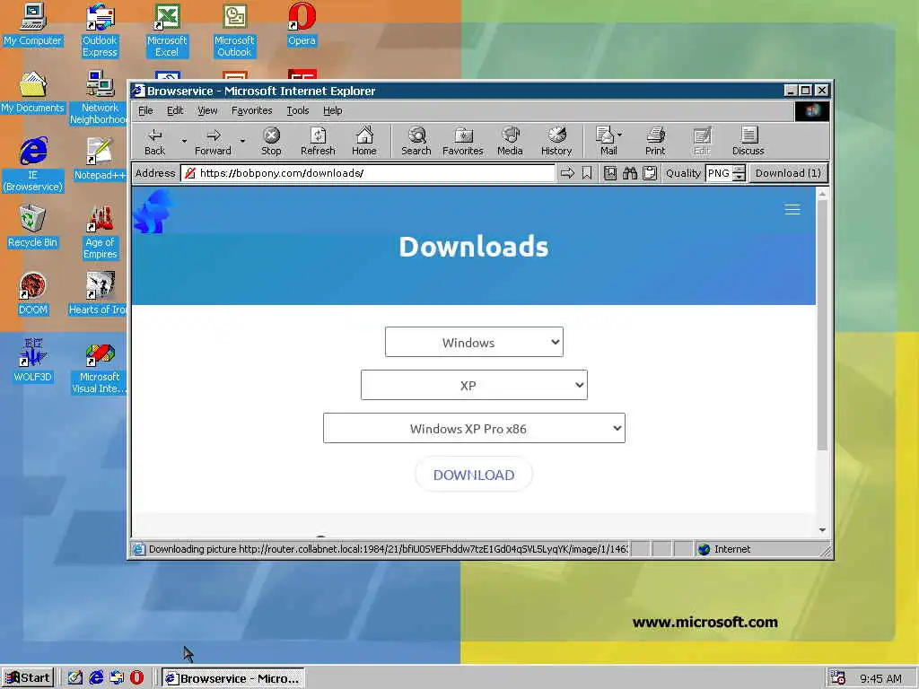Click the Forward toolbar button
Viewport: 919px width, 689px height.
213,142
